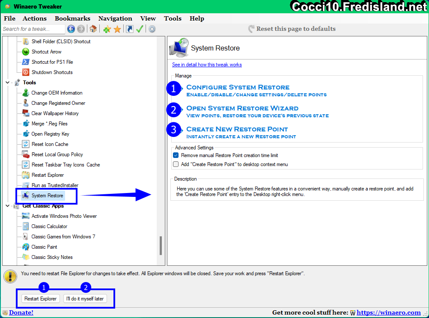This screenshot has width=429, height=318.
Task: Open the Tools menu
Action: 173,18
